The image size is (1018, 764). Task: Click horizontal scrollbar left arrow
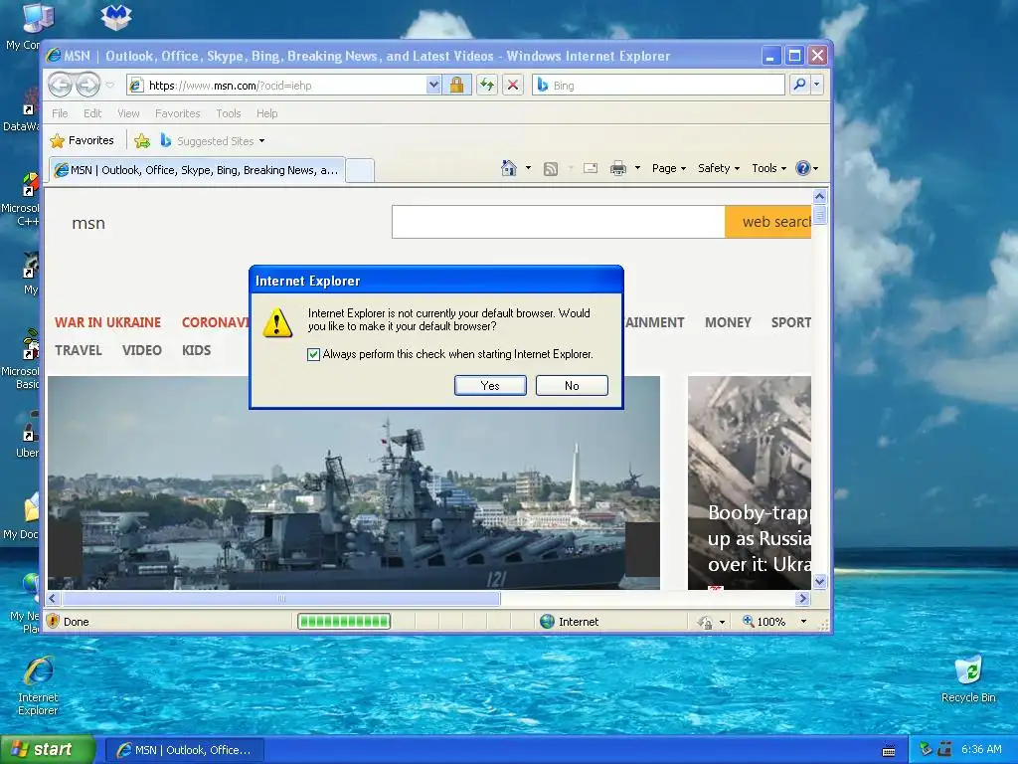coord(54,598)
